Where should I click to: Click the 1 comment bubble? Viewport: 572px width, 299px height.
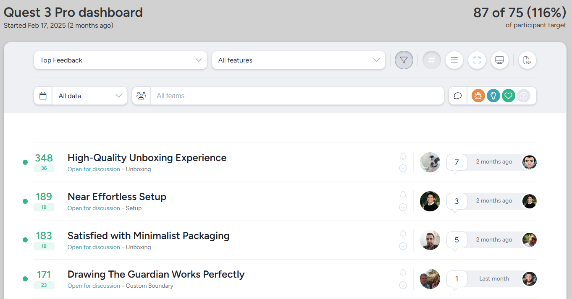pyautogui.click(x=457, y=279)
